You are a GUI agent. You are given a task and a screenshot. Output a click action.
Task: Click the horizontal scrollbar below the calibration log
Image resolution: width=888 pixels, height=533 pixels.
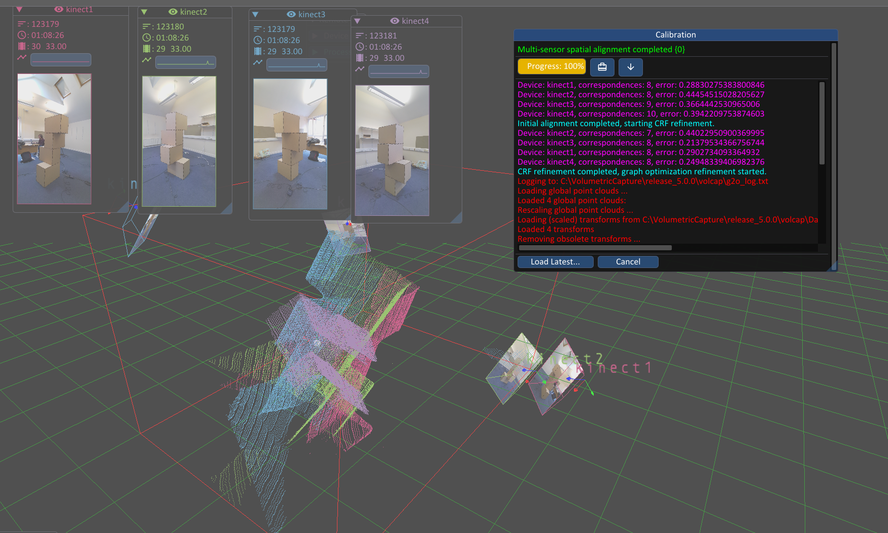594,248
